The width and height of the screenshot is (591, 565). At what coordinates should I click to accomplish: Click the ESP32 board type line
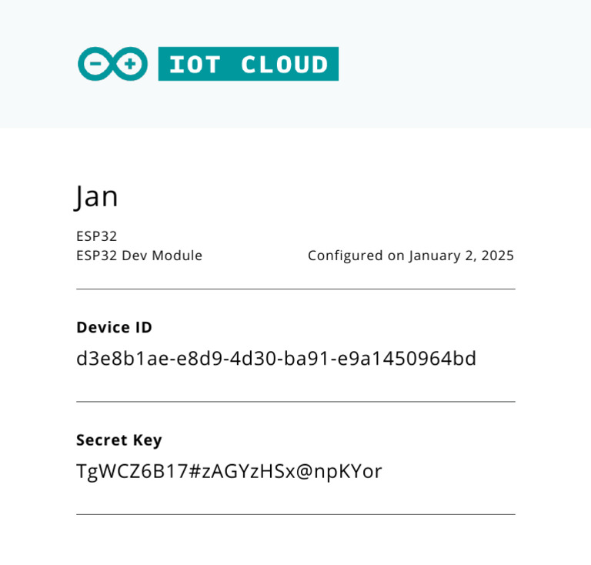coord(96,236)
